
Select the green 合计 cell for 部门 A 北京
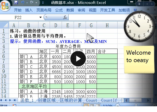click(107, 56)
